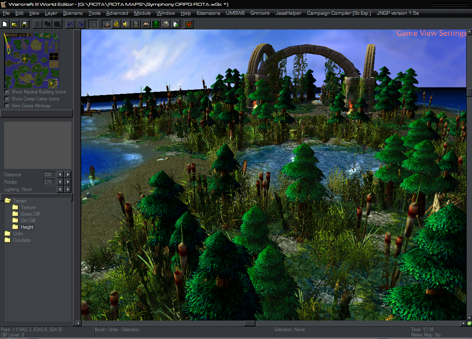Open the JNGP version 1.5e menu
This screenshot has height=339, width=472.
tap(398, 13)
